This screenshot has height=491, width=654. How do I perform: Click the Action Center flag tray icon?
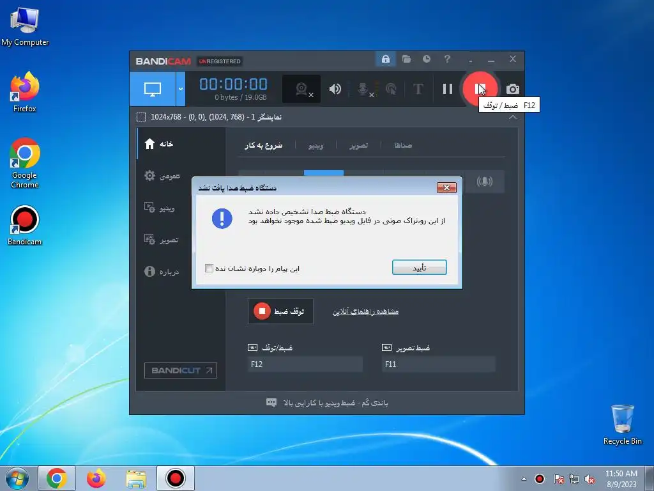(x=558, y=479)
